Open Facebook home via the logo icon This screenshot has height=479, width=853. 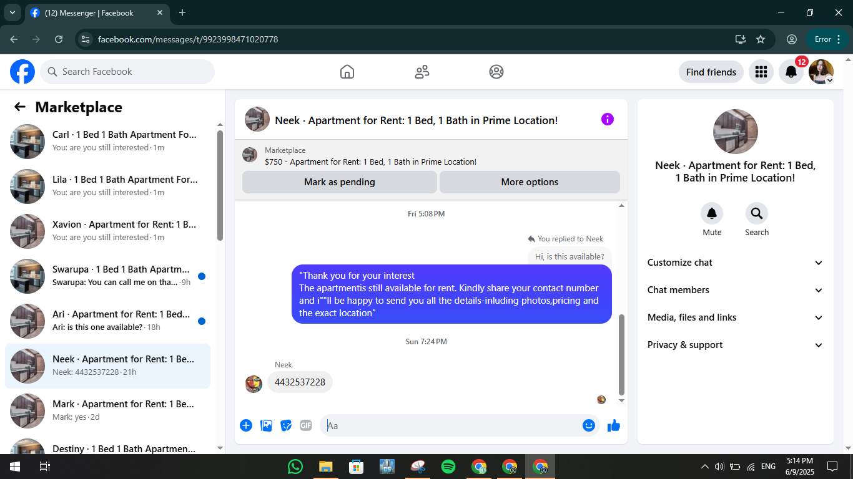tap(22, 72)
